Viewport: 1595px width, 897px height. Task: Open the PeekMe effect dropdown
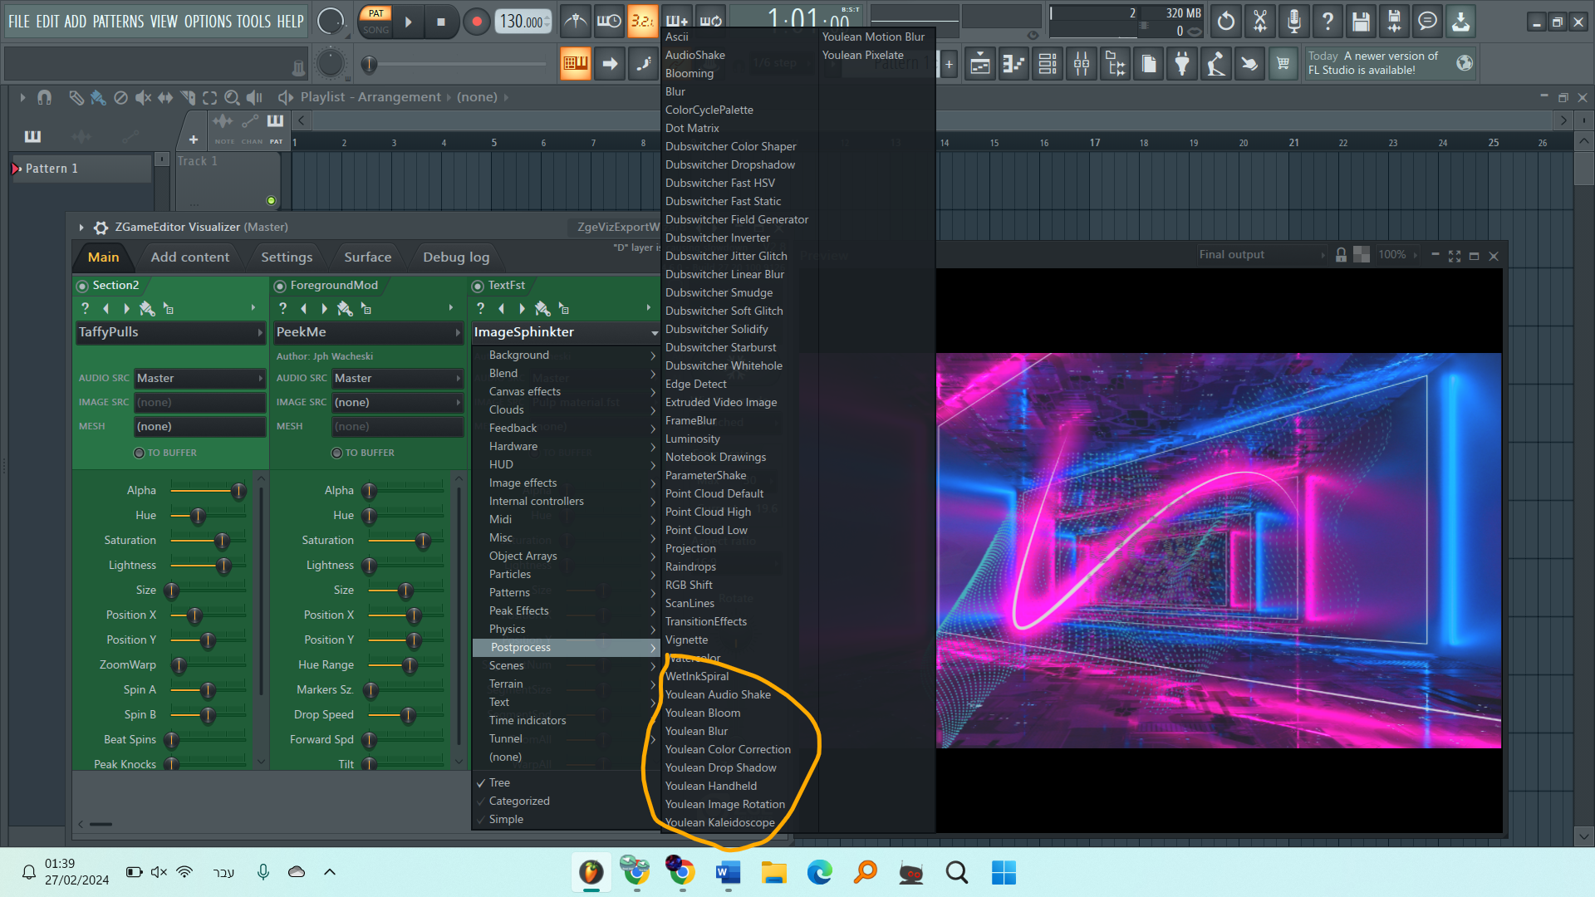tap(368, 332)
